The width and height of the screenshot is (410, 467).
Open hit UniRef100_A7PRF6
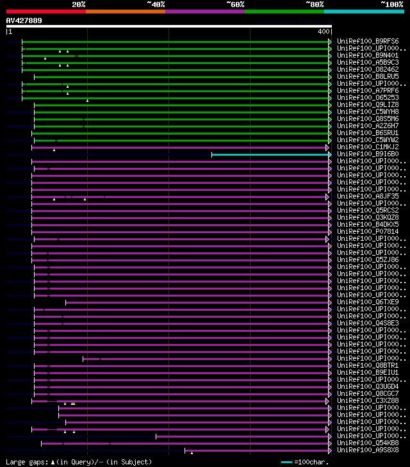pyautogui.click(x=368, y=90)
